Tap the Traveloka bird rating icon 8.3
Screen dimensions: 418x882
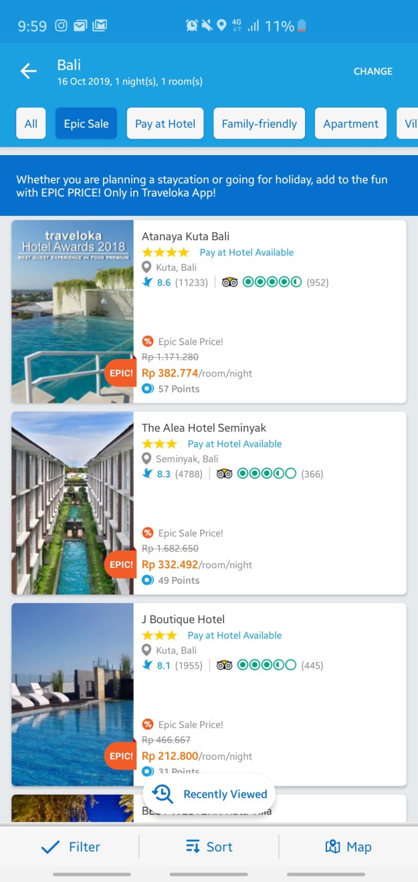point(148,473)
